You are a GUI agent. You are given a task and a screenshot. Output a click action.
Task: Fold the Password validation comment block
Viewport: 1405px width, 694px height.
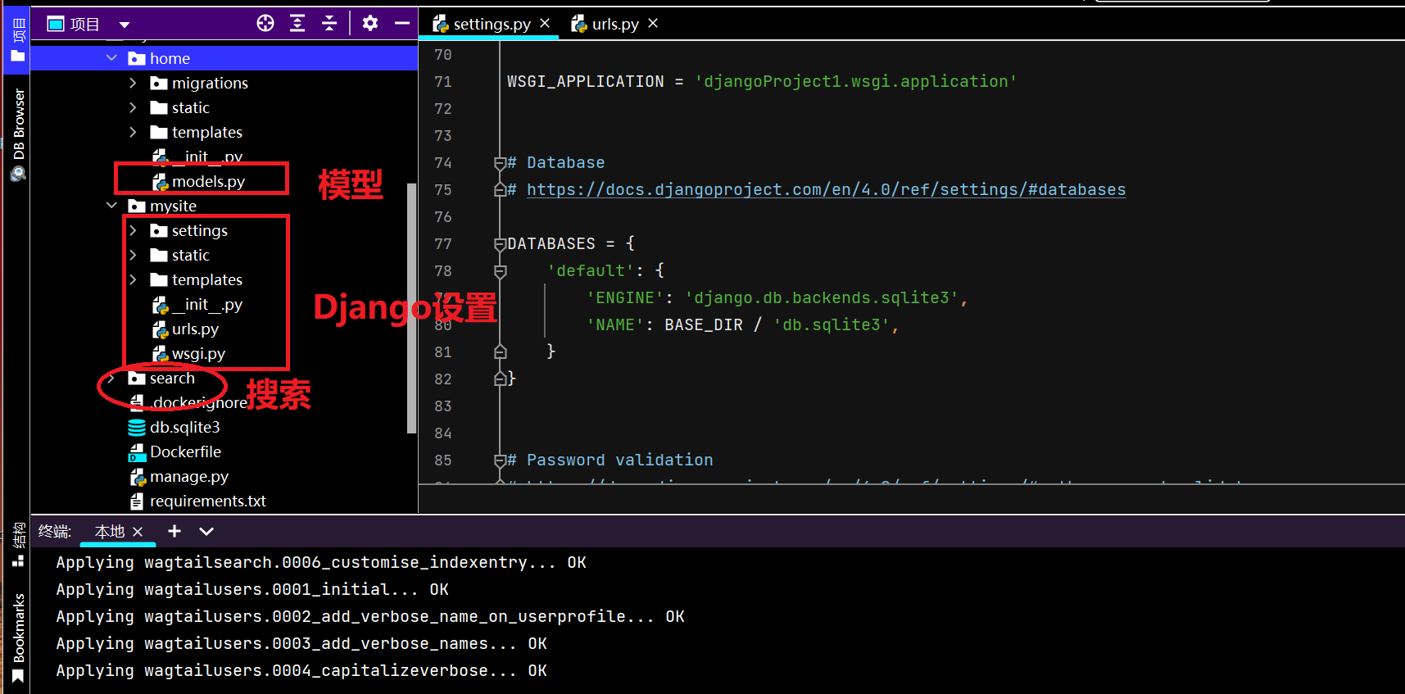pyautogui.click(x=500, y=460)
